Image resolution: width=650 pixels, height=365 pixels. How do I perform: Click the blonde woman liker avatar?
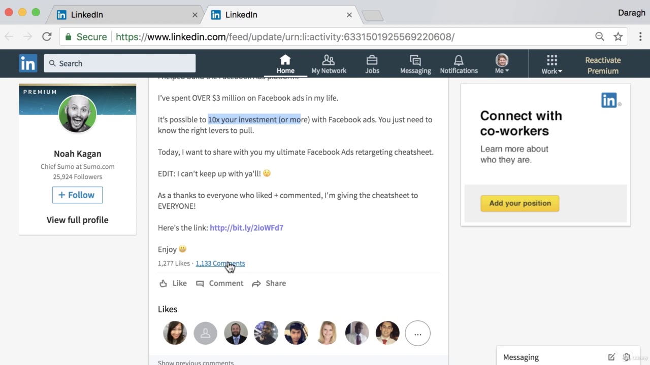pyautogui.click(x=327, y=333)
